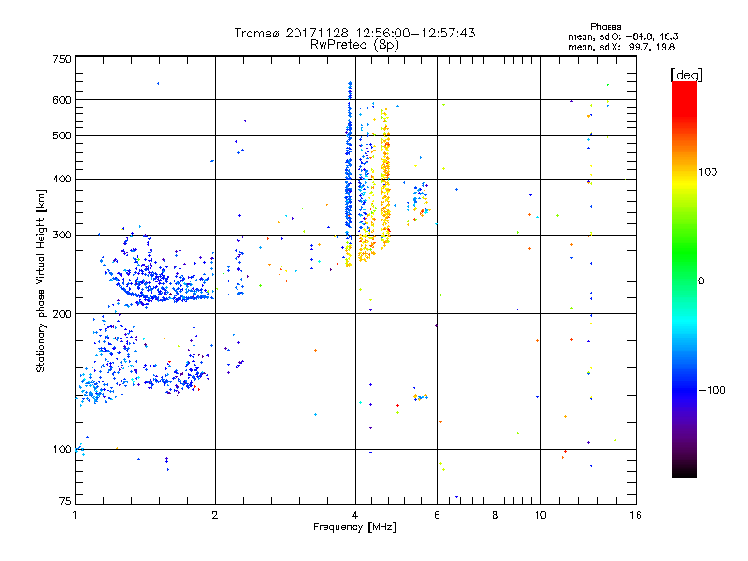Click the x-axis tick label '2'
The height and width of the screenshot is (561, 748).
[x=215, y=515]
